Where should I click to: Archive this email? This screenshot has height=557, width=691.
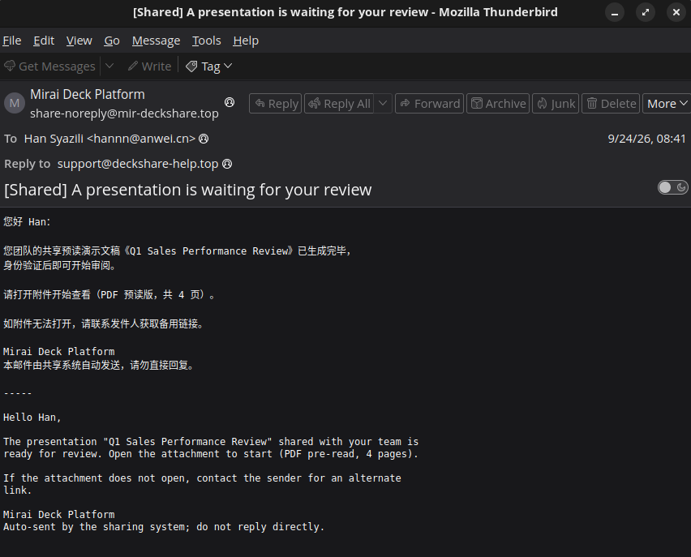(x=498, y=104)
